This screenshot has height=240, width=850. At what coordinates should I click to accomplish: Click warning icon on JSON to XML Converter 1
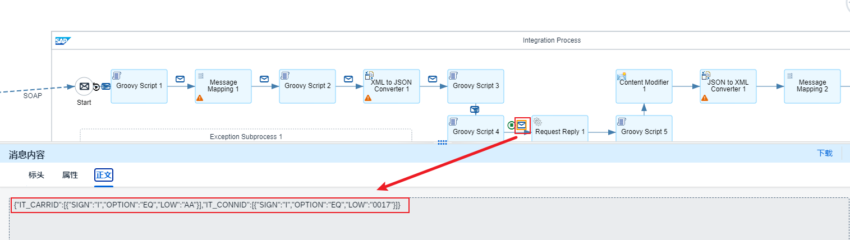[x=705, y=98]
